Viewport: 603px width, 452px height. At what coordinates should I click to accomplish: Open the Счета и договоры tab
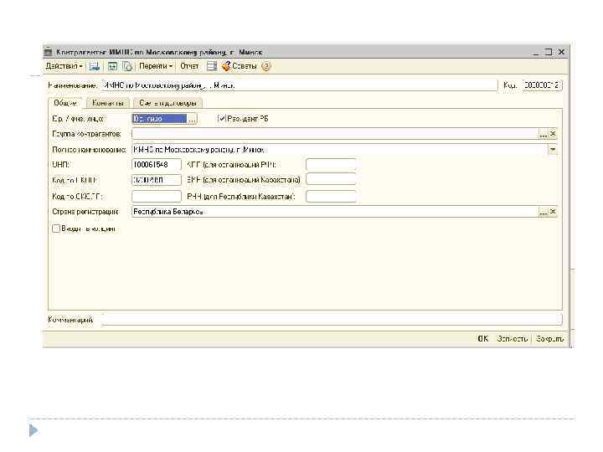coord(167,103)
